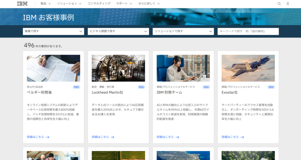Open the 製品 menu in navigation
301x160 pixels.
click(46, 4)
